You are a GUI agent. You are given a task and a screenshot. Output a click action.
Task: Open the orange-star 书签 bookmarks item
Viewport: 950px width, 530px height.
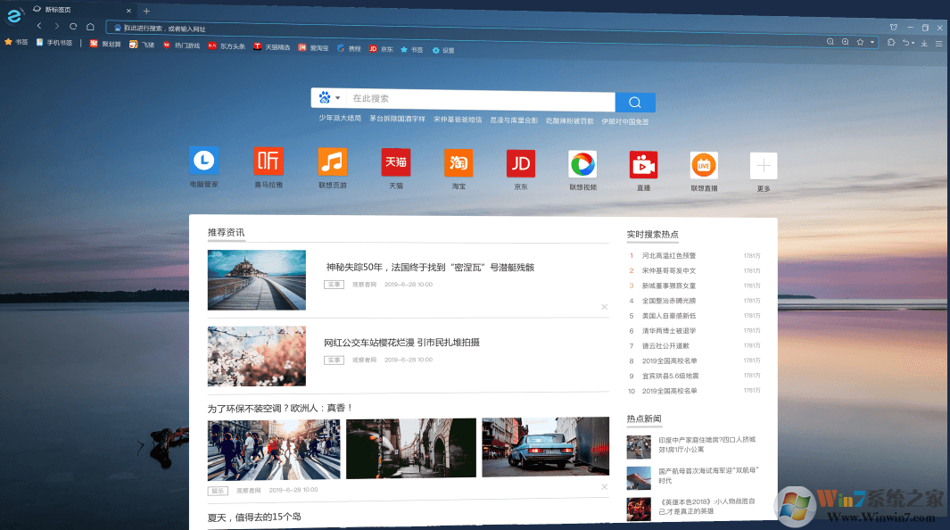(16, 42)
